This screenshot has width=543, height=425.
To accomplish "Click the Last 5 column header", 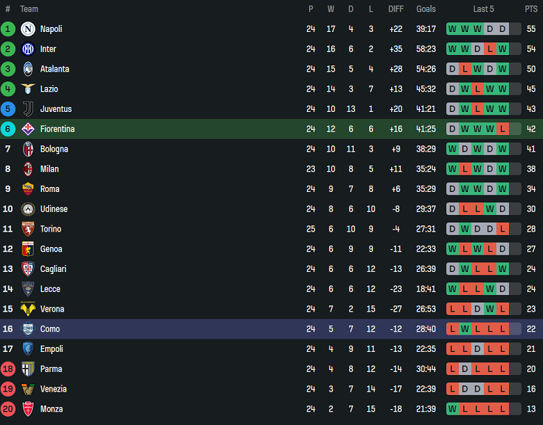I will click(484, 9).
